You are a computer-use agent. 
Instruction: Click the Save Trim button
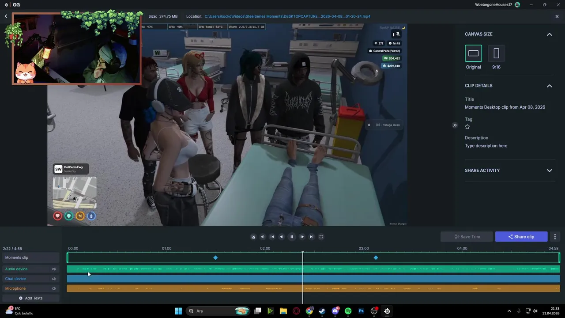click(x=467, y=237)
